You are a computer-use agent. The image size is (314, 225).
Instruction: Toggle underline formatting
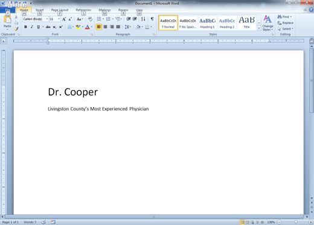click(38, 27)
